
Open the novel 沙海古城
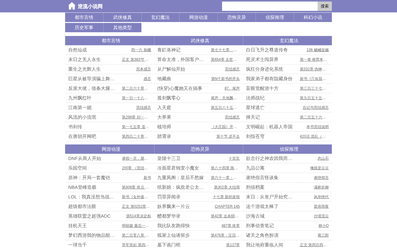[255, 216]
